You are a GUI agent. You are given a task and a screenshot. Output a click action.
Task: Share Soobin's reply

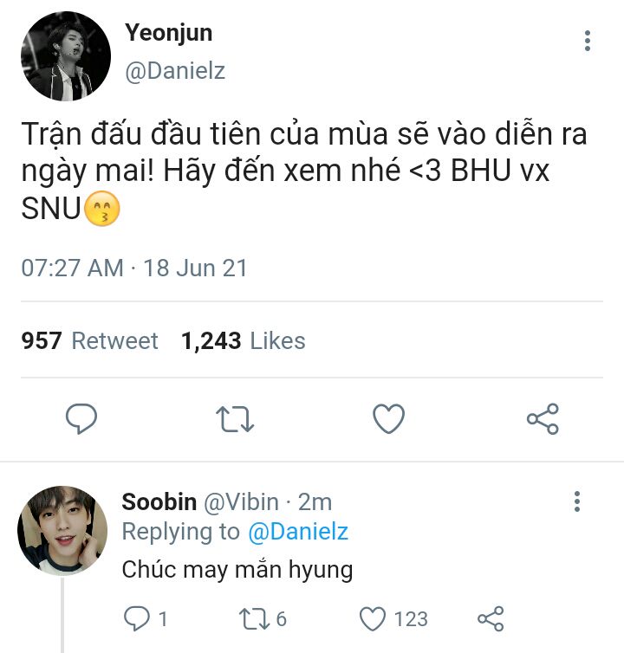491,618
